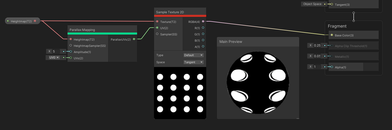Image resolution: width=392 pixels, height=130 pixels.
Task: Click the Vertex-to-Fragment connector bottom dot
Action: click(x=354, y=21)
